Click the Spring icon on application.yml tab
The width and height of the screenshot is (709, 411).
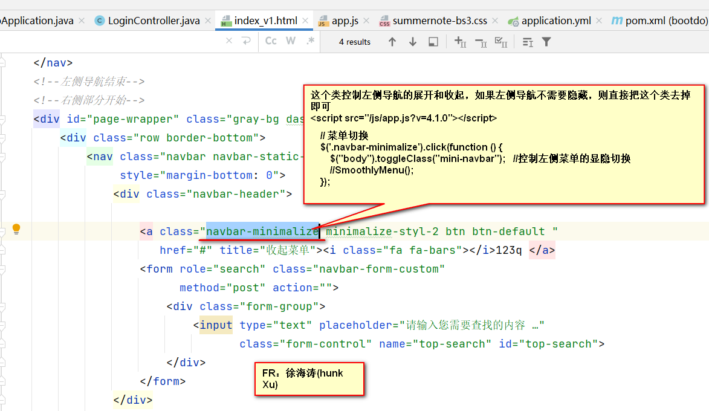513,21
